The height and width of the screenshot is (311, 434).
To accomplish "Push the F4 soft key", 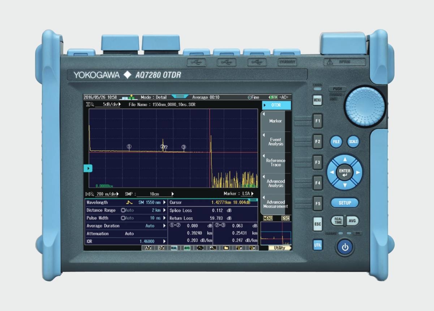I will (x=317, y=183).
